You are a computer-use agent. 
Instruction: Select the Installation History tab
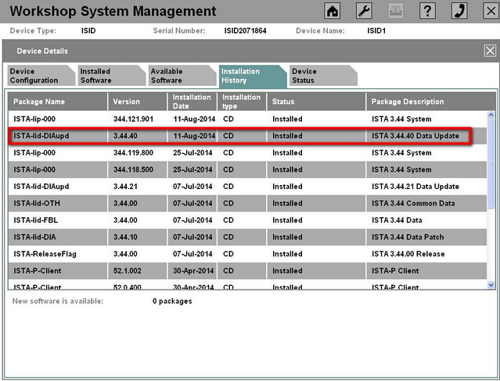pos(253,76)
